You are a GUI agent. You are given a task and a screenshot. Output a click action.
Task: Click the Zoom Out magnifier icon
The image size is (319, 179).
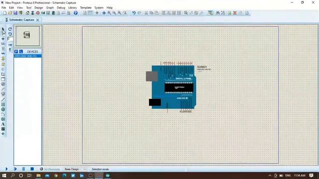coord(114,13)
